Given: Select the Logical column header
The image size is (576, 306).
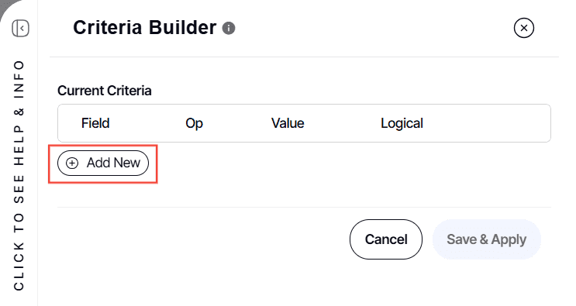Looking at the screenshot, I should click(x=402, y=123).
